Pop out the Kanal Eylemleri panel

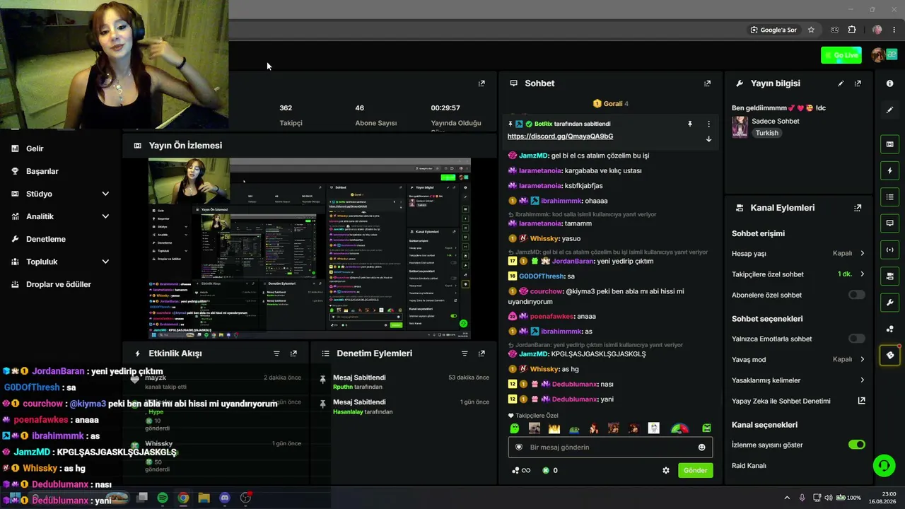pos(858,208)
